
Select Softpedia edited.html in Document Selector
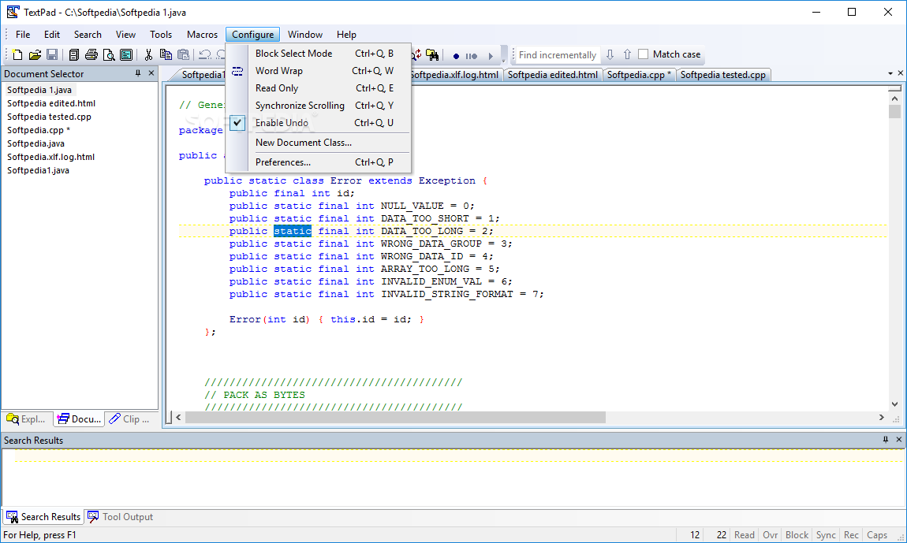click(x=51, y=103)
